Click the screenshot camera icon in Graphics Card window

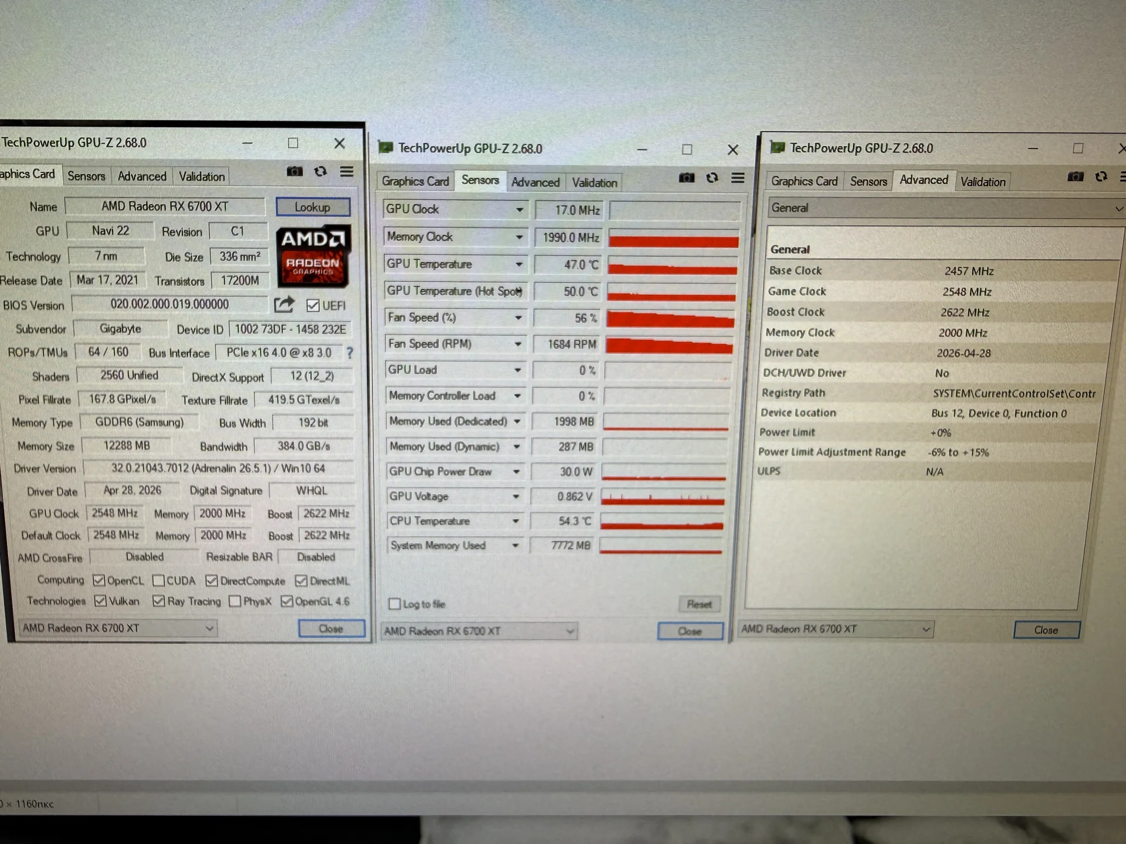click(x=294, y=171)
